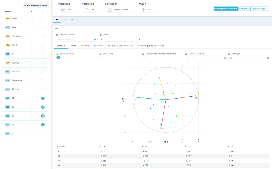Switch to the KO tab
The image size is (272, 169).
[x=73, y=19]
